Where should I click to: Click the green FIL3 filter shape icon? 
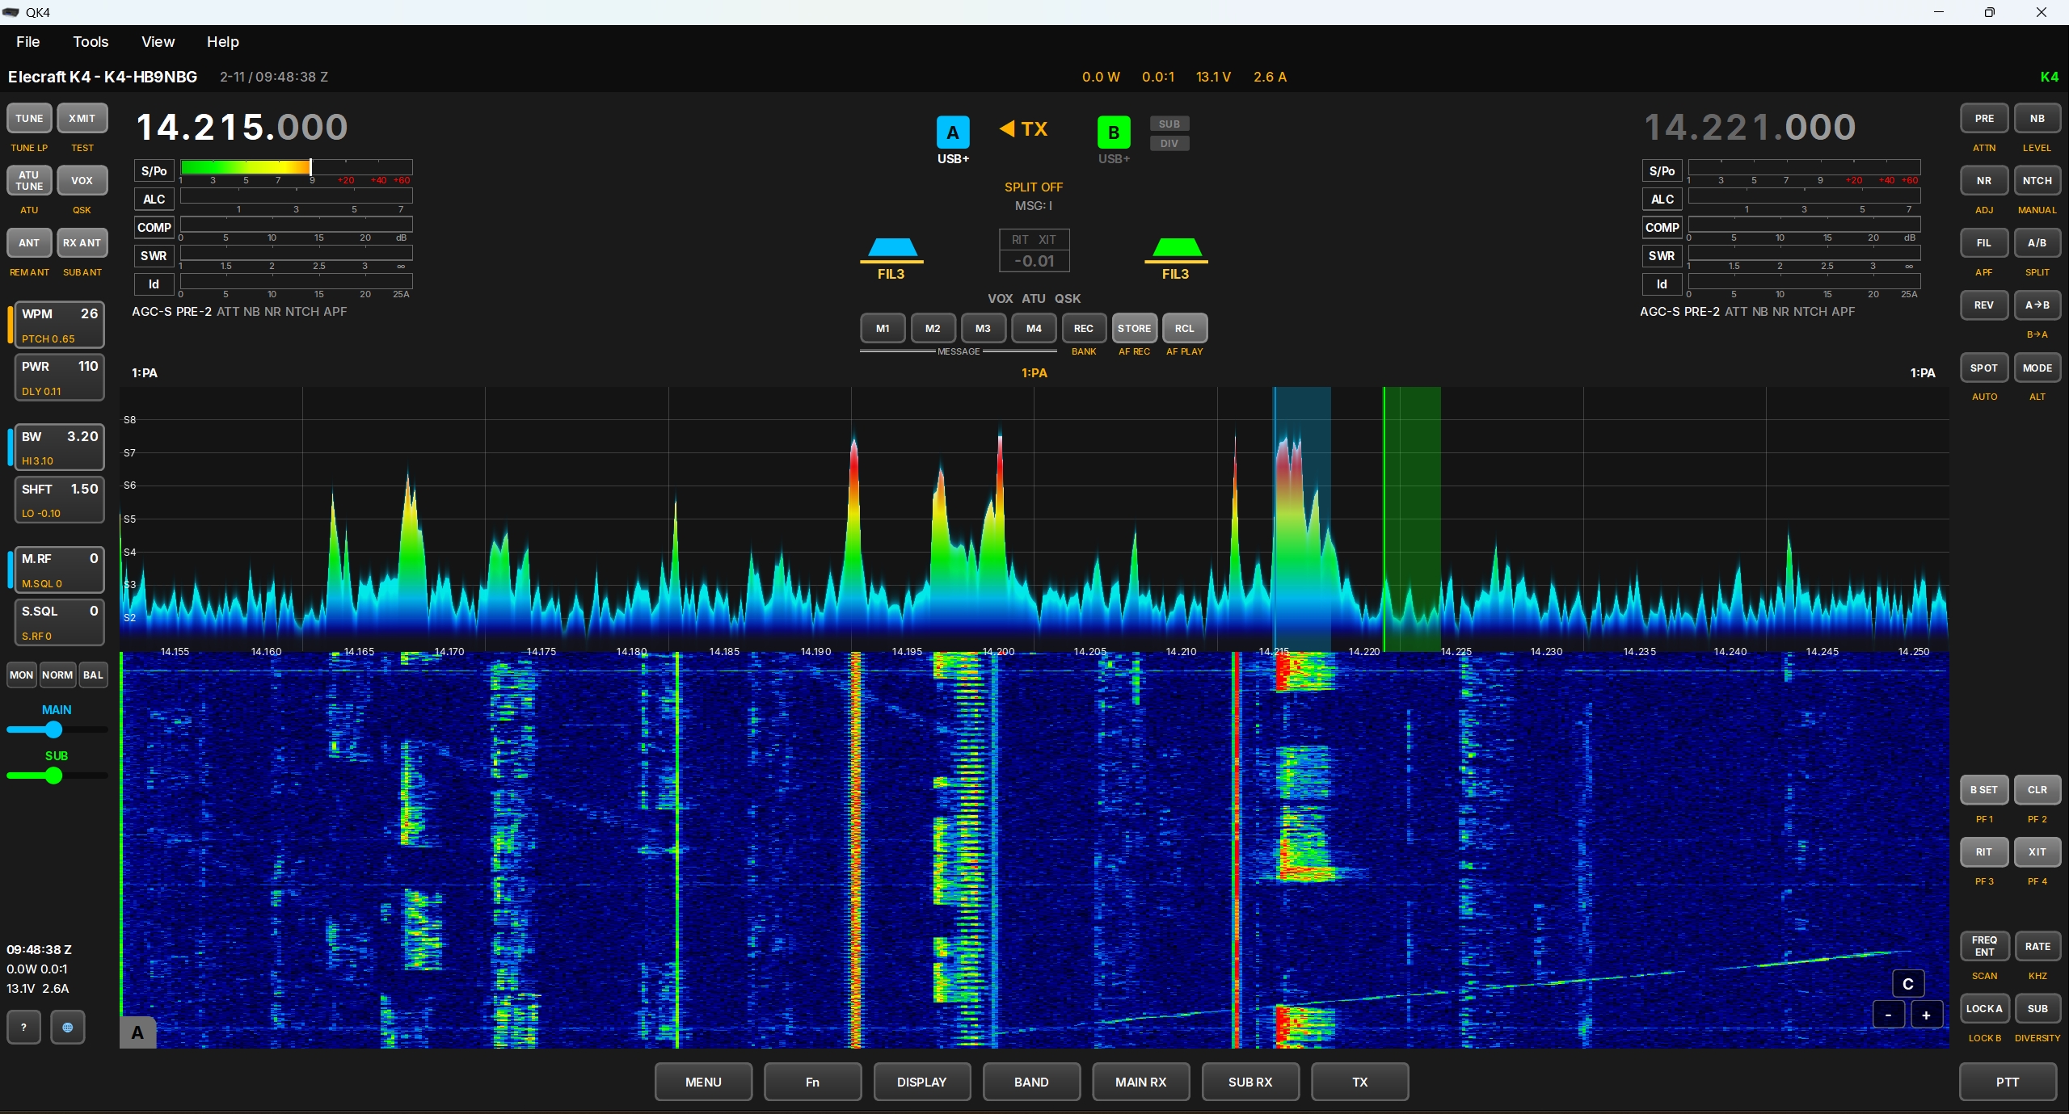click(1176, 248)
